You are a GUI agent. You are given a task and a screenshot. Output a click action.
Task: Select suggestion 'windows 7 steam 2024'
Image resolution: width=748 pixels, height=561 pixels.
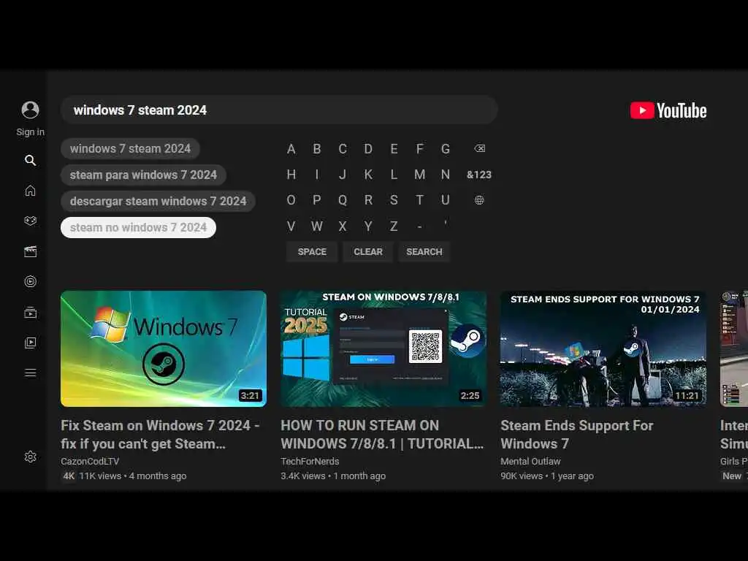click(x=130, y=148)
